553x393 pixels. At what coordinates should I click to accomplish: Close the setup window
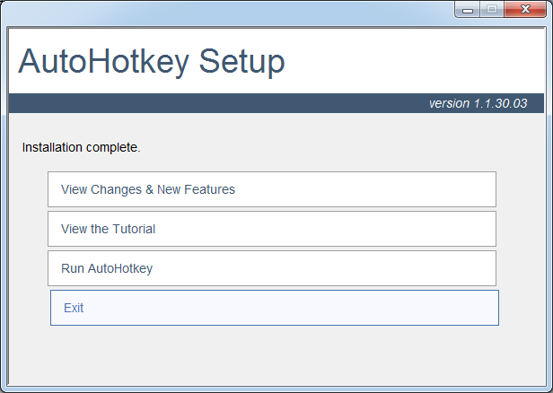pyautogui.click(x=525, y=9)
